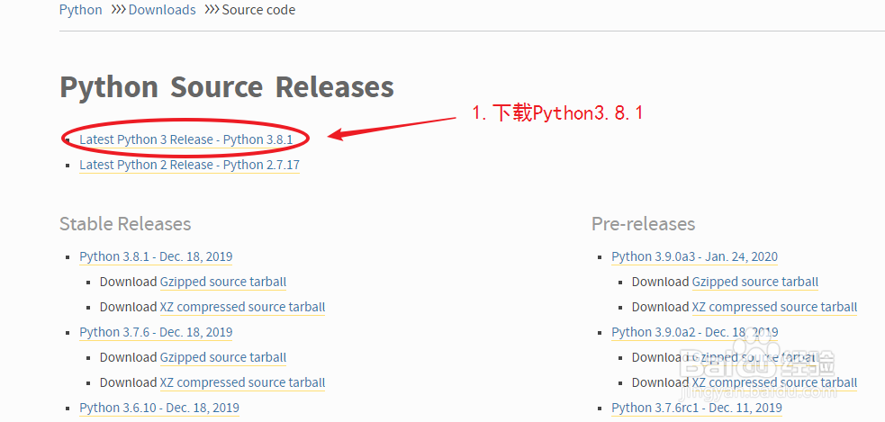Screen dimensions: 885x422
Task: Download XZ compressed tarball for Python 3.8.1
Action: coord(242,307)
